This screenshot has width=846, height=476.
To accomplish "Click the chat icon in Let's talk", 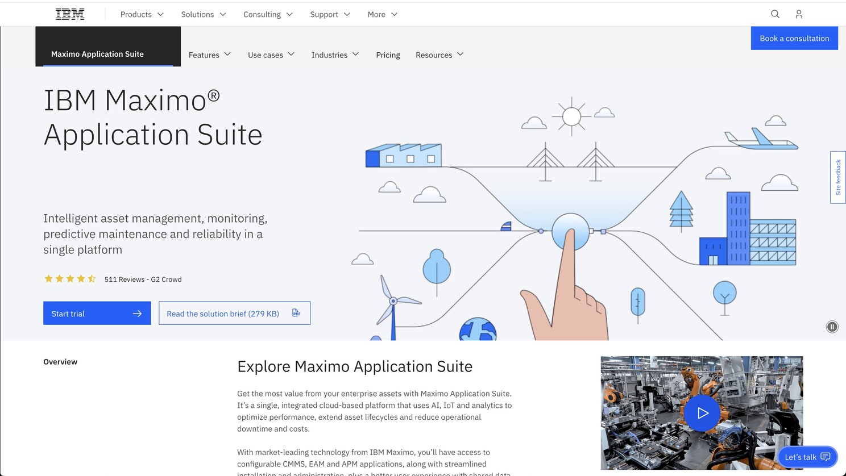I will (826, 457).
